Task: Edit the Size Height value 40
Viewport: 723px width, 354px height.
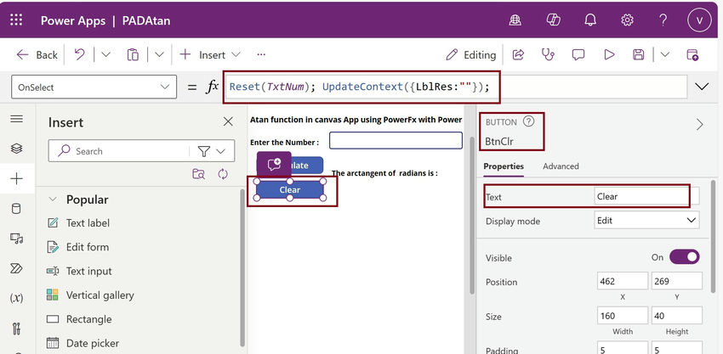Action: pos(677,316)
